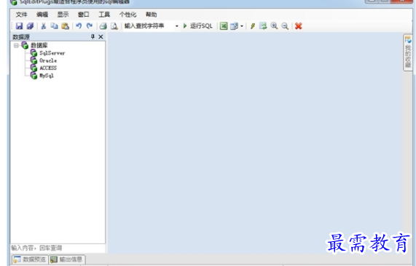Switch to the 数据预览 tab
The width and height of the screenshot is (416, 266).
coord(29,259)
